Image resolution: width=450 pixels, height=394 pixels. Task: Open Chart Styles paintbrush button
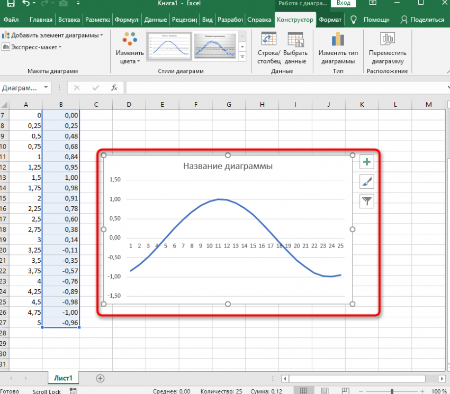[367, 181]
